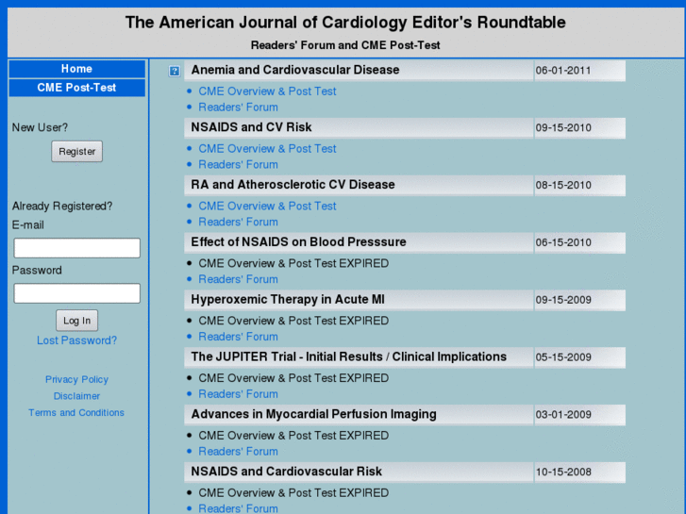This screenshot has width=686, height=514.
Task: Select the heading Advances in Myocardial Perfusion Imaging
Action: coord(313,414)
